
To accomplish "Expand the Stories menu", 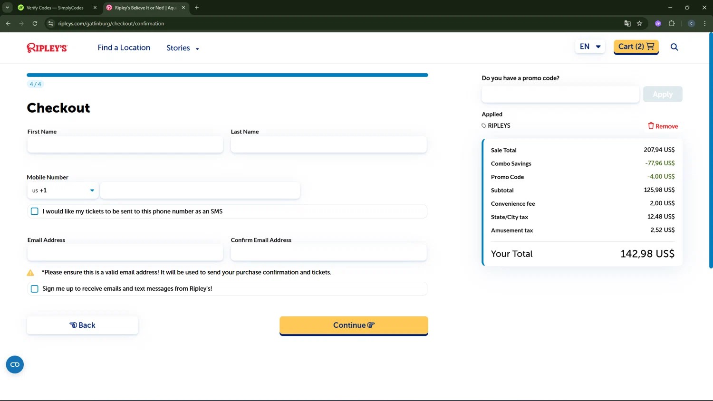I will tap(183, 48).
